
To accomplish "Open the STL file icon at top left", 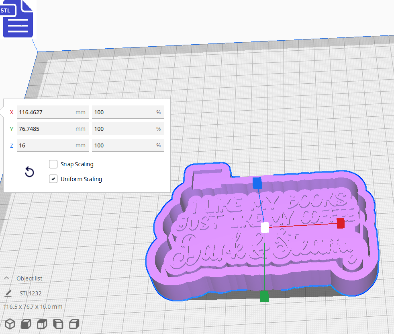I will click(18, 19).
